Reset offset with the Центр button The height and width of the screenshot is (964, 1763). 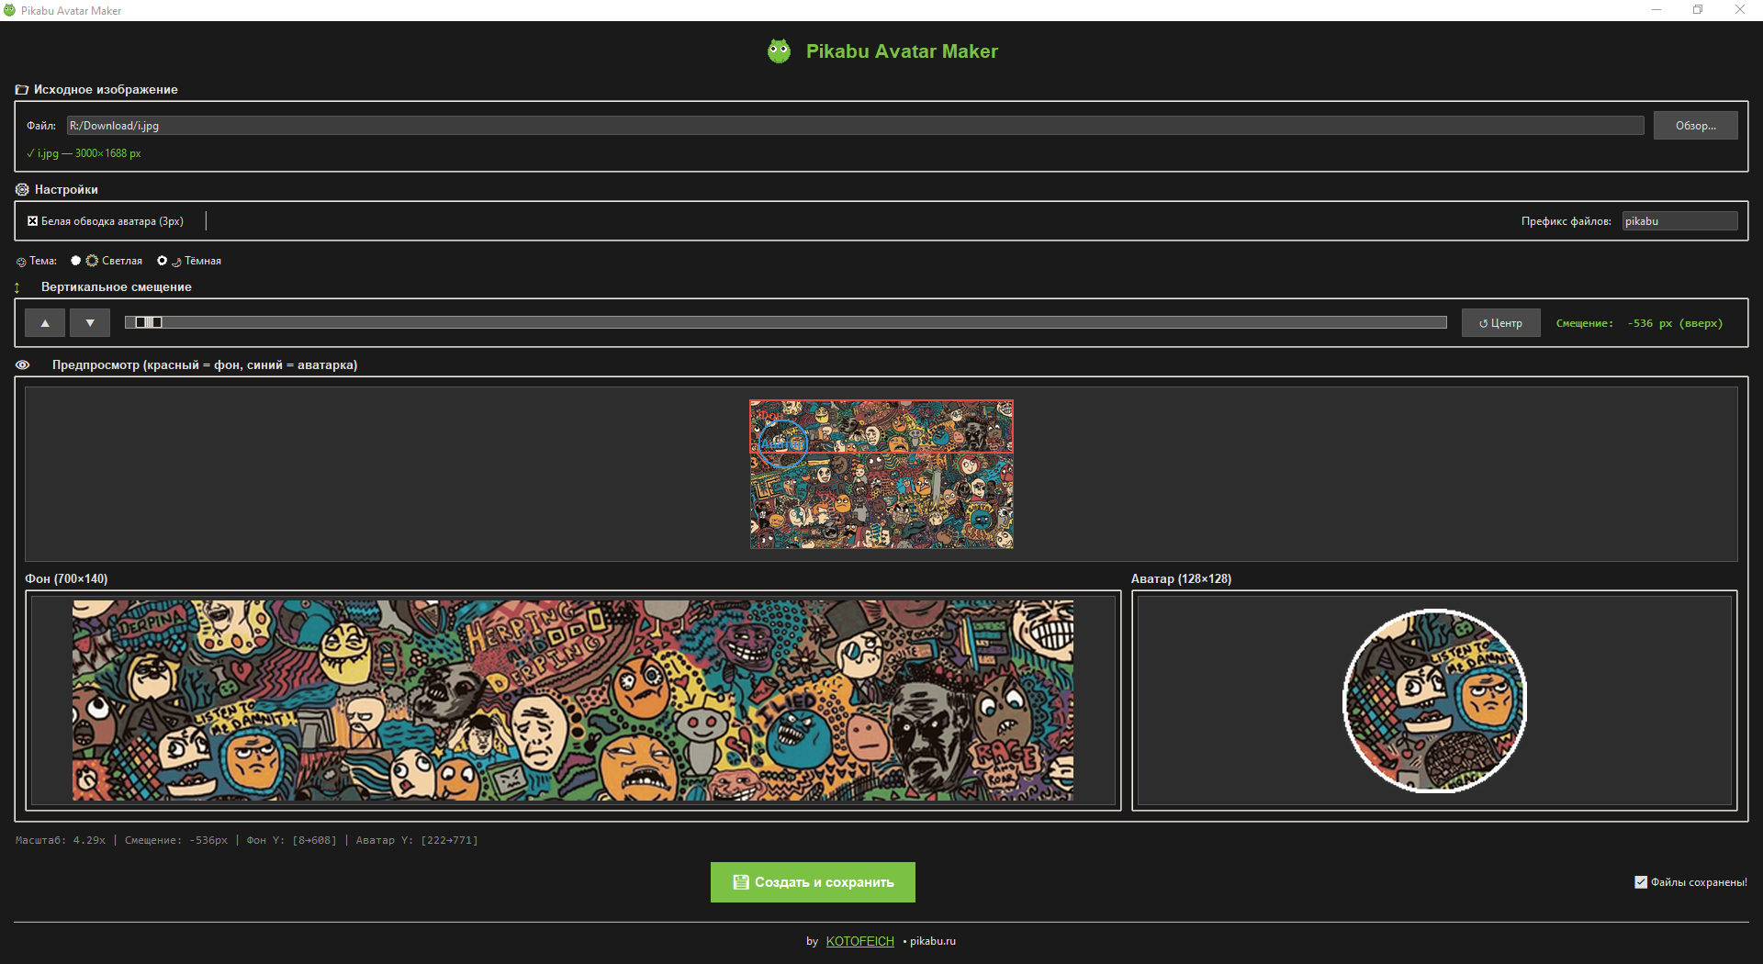(x=1500, y=323)
